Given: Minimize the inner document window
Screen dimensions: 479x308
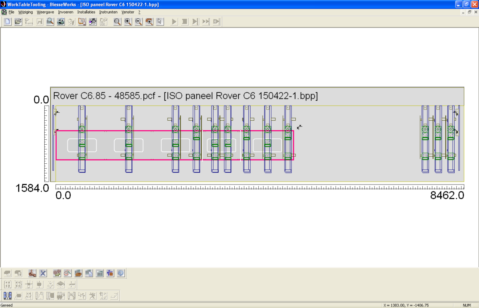Looking at the screenshot, I should click(463, 12).
